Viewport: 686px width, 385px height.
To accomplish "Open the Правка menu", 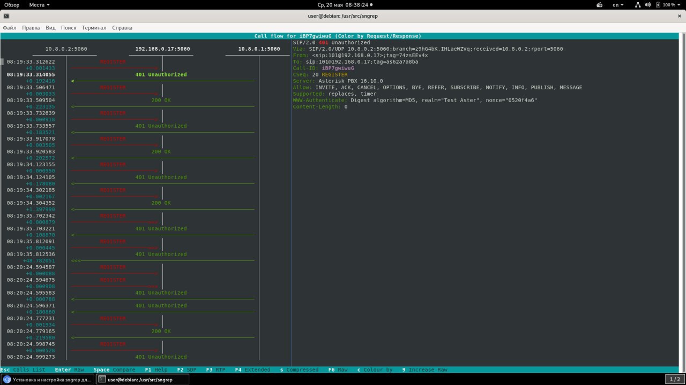I will tap(31, 28).
